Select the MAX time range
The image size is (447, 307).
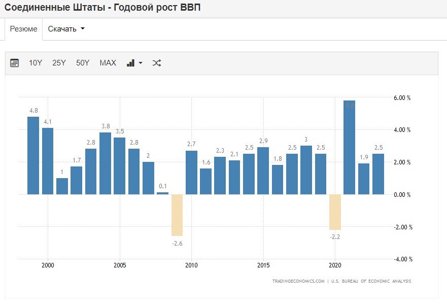coord(107,62)
